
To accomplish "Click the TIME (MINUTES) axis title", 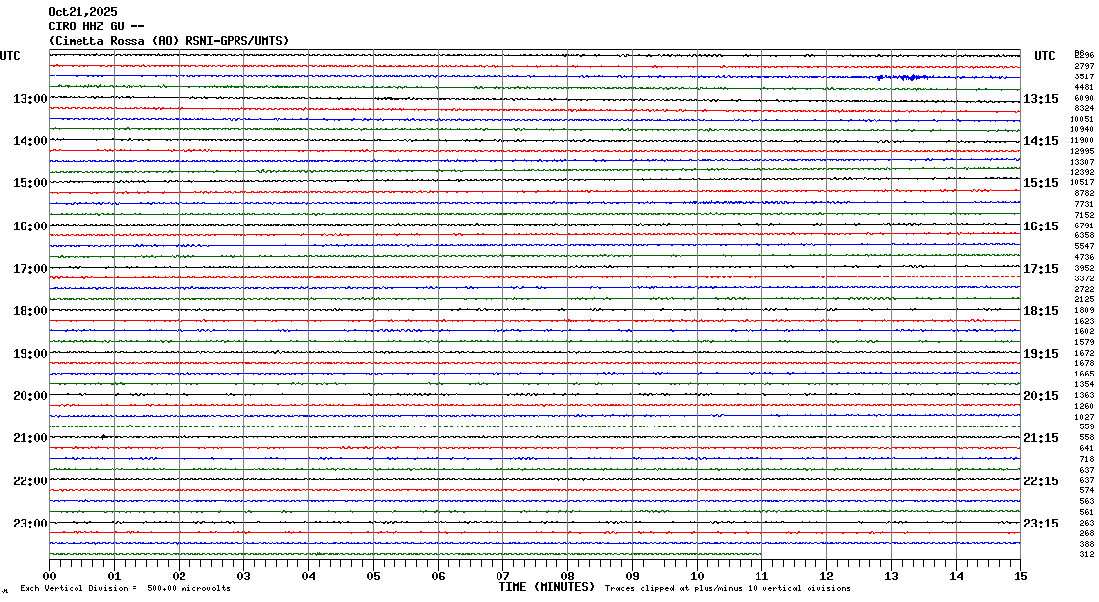I will pos(546,587).
